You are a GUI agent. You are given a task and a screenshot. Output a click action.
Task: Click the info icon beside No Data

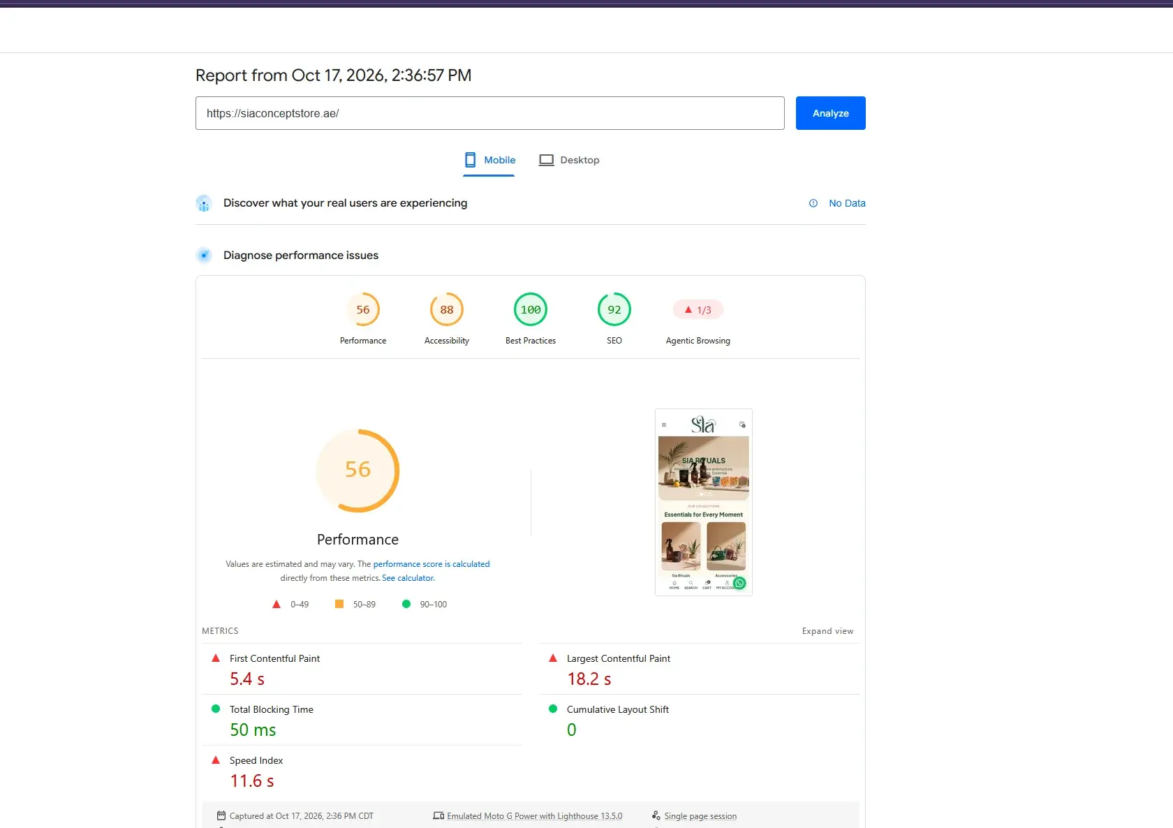click(x=813, y=203)
